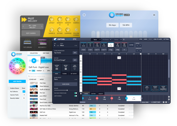Screen dimensions: 177x126
Task: Click Mixed In Key Live logo
Action: 119,15
